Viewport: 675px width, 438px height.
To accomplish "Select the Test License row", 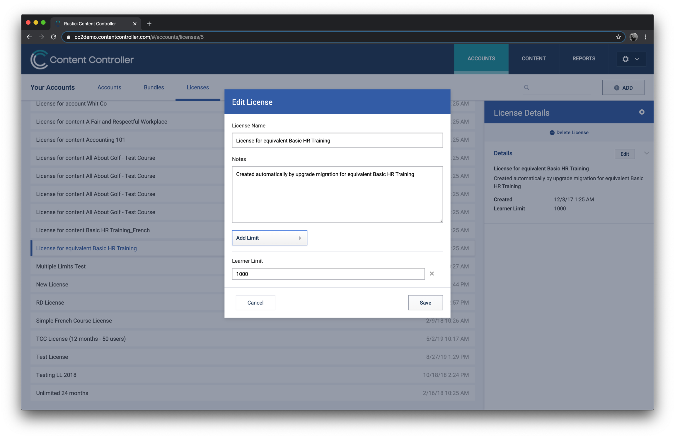I will pyautogui.click(x=252, y=357).
